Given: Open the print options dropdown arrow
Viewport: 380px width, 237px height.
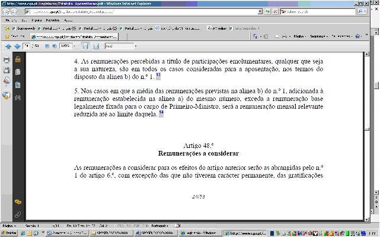Looking at the screenshot, I should (x=290, y=36).
